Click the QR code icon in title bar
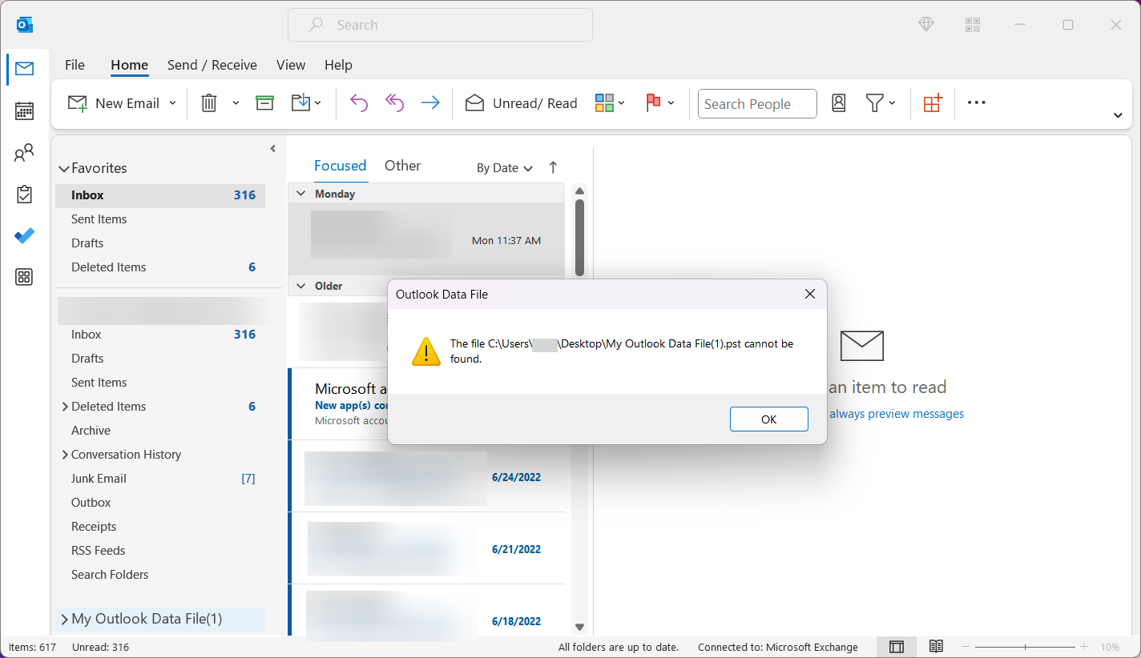 coord(974,25)
